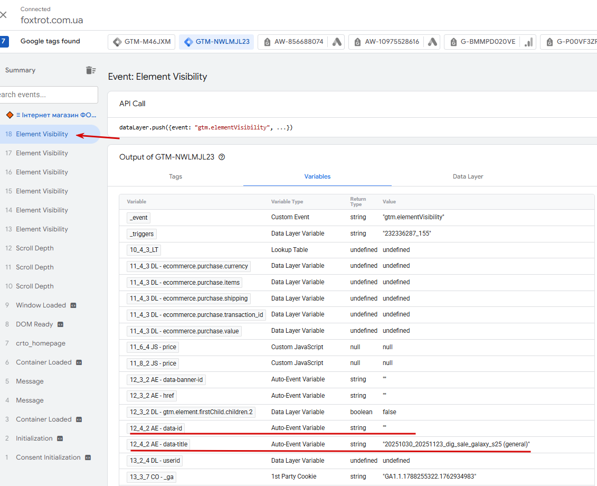This screenshot has width=597, height=486.
Task: Click the code icon beside Consent Initialization
Action: click(88, 457)
